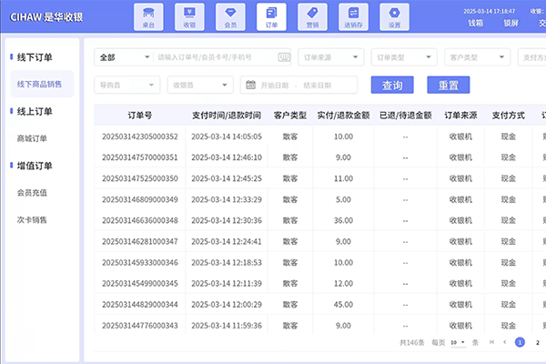The image size is (546, 364).
Task: Open the 设置 (settings) module icon
Action: [394, 16]
